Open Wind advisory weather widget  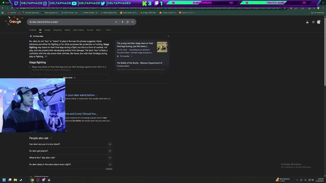point(283,180)
